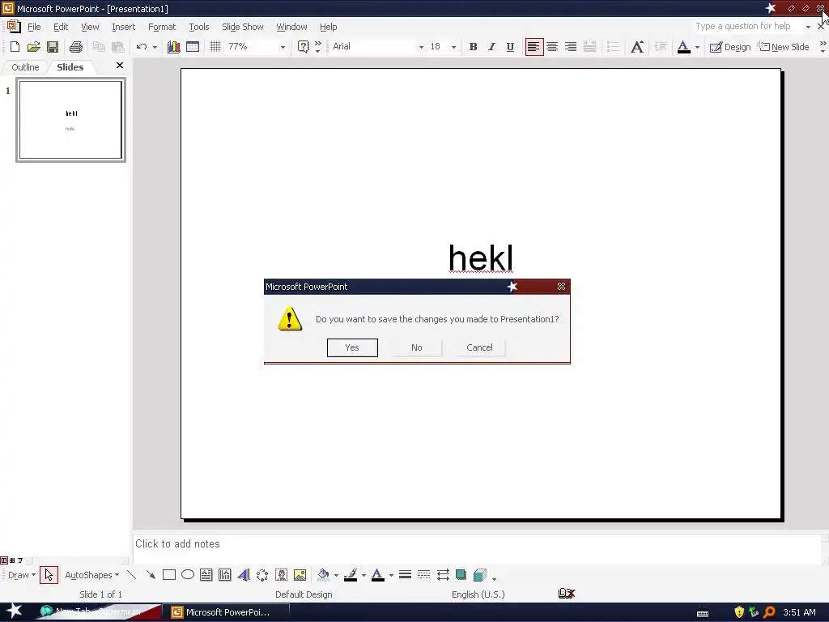
Task: Click the Insert Picture icon
Action: click(300, 575)
